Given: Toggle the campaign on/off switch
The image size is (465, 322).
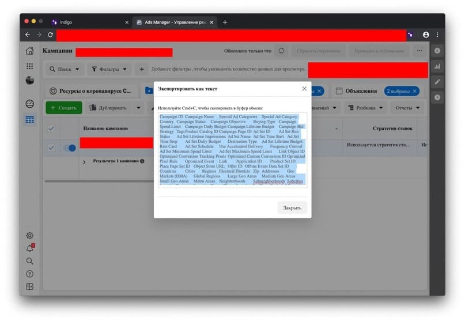Looking at the screenshot, I should [70, 147].
